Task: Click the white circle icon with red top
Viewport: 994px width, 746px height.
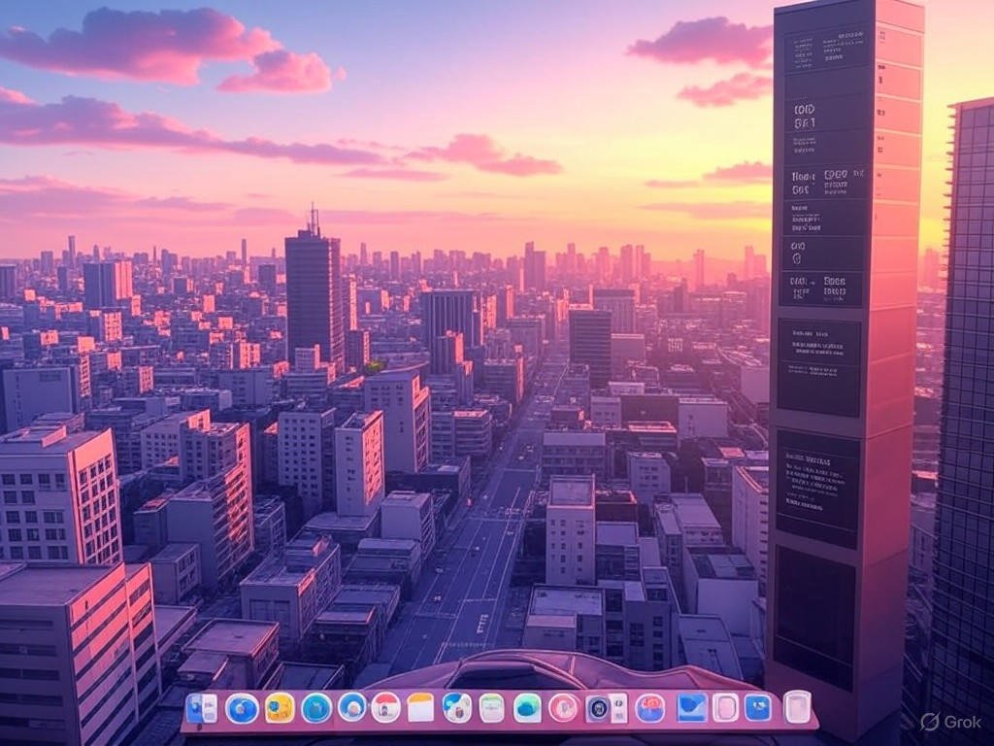Action: (x=385, y=707)
